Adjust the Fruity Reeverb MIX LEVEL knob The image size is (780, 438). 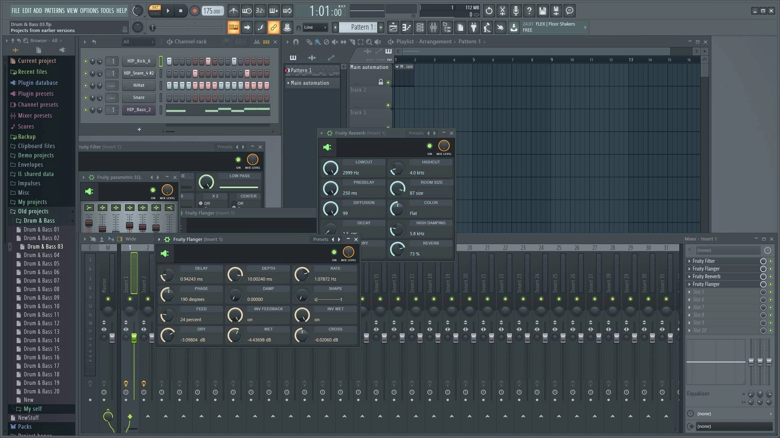444,146
